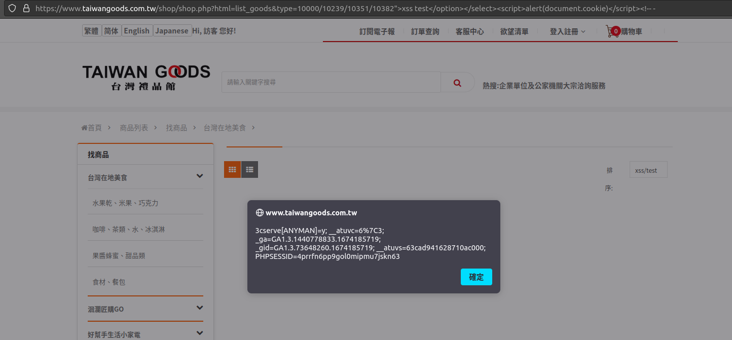732x340 pixels.
Task: Expand 好幫手生活小家電 category chevron
Action: [200, 333]
